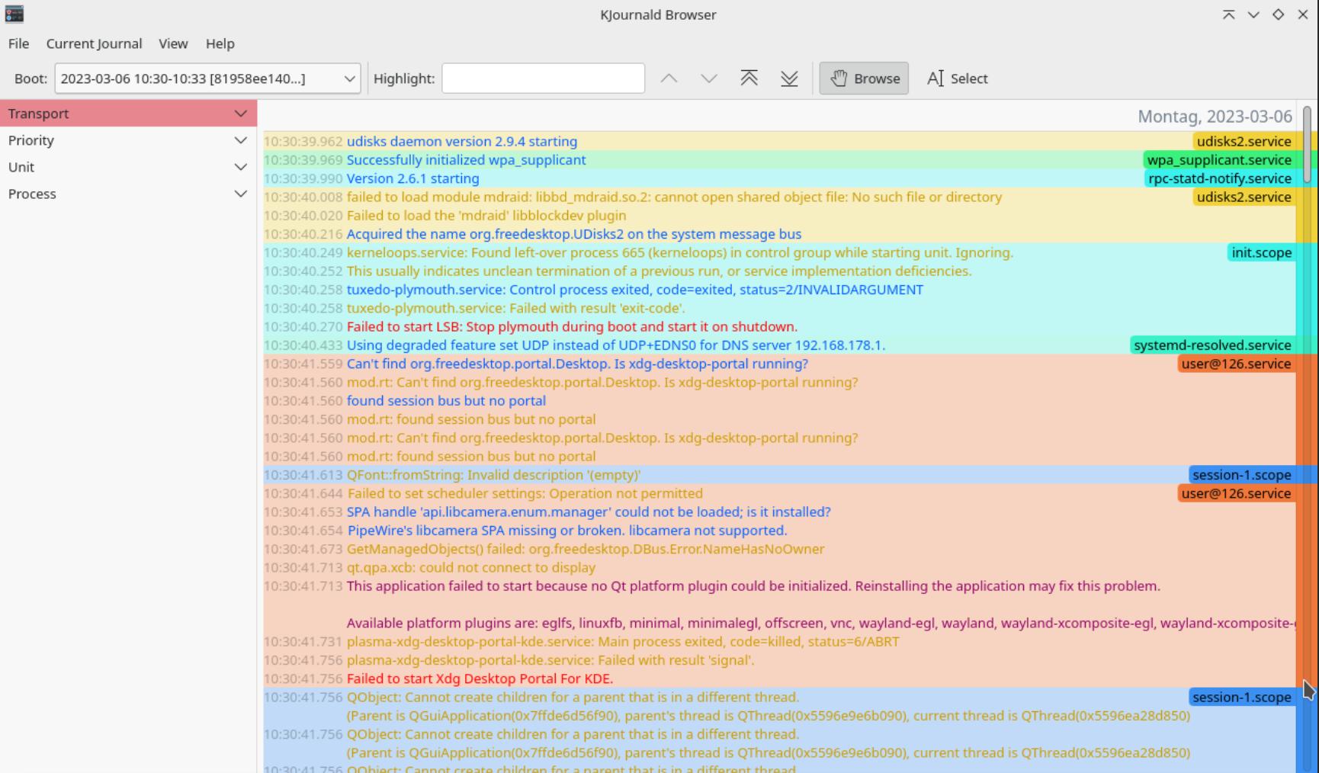1319x773 pixels.
Task: Focus the Highlight text field
Action: [x=544, y=79]
